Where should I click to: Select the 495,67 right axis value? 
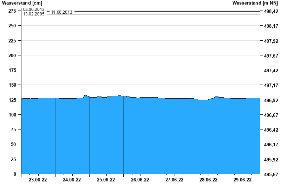pyautogui.click(x=271, y=174)
